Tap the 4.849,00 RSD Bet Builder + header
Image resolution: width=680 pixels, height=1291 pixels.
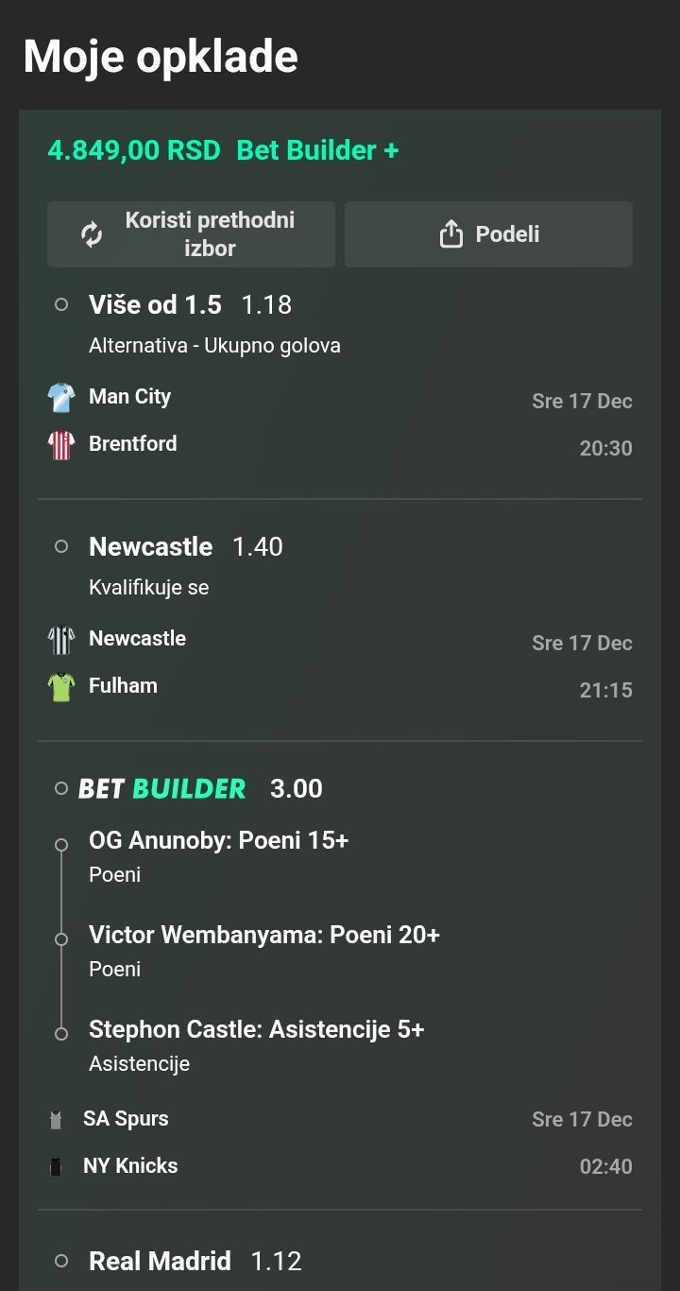tap(223, 150)
